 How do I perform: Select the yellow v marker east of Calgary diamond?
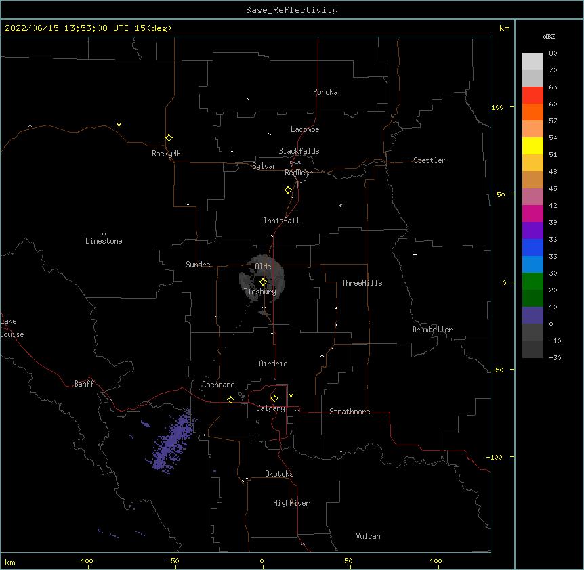point(291,395)
